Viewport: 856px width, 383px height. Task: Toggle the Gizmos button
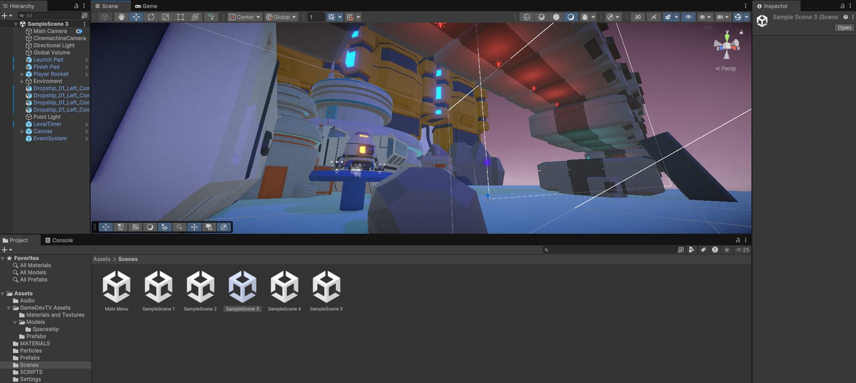coord(738,17)
